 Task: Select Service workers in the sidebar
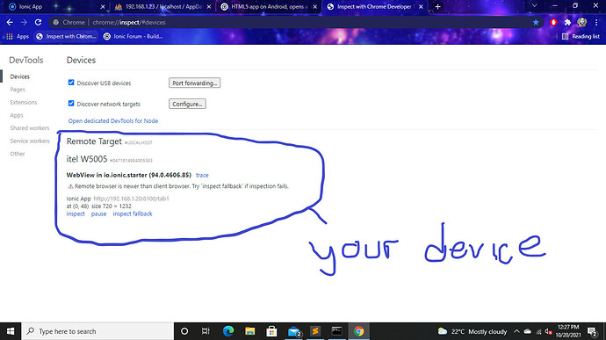coord(30,141)
